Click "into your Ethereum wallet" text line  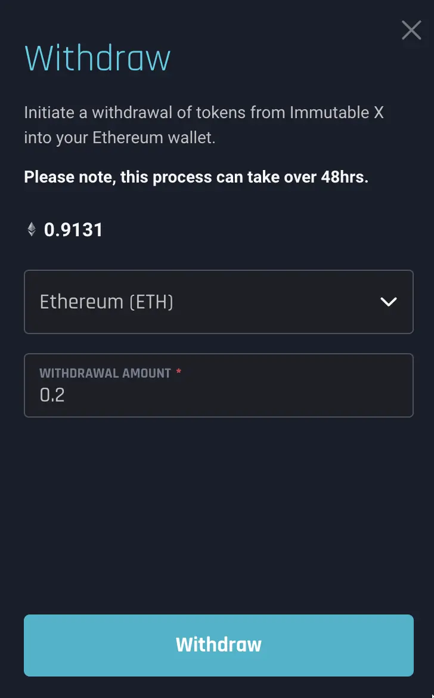119,138
